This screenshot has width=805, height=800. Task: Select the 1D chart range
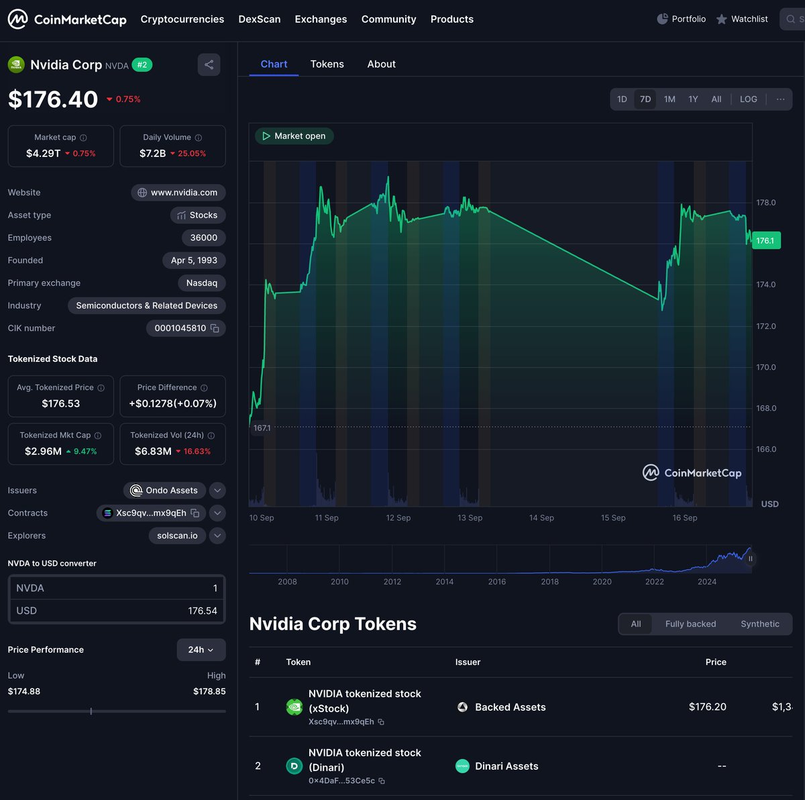pyautogui.click(x=623, y=99)
